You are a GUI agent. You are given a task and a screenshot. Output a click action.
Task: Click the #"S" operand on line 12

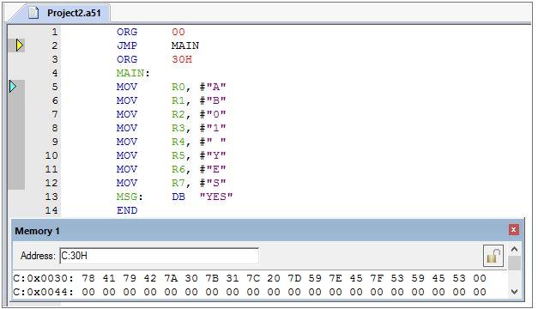(x=213, y=183)
